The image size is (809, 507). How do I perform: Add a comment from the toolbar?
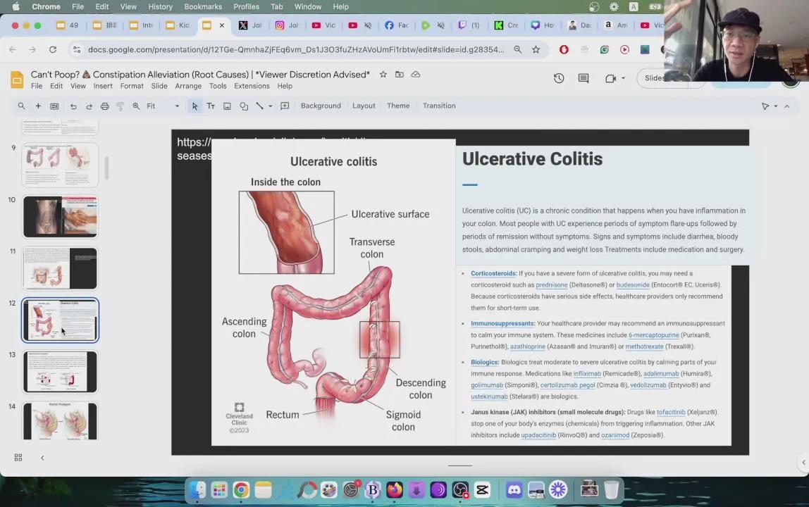285,106
